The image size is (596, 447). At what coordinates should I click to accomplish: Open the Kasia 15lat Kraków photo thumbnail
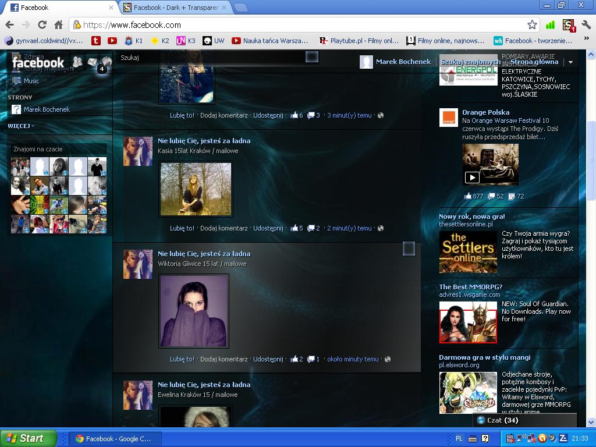pyautogui.click(x=196, y=189)
